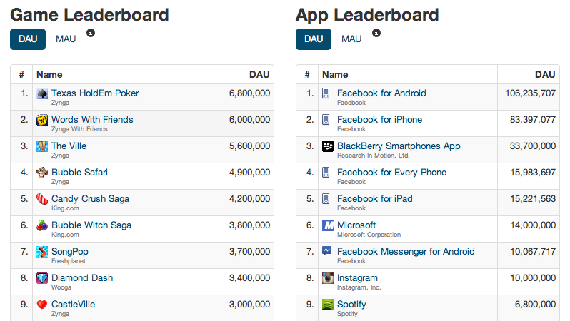This screenshot has width=570, height=321.
Task: Select the DAU tab under Game Leaderboard
Action: point(28,39)
